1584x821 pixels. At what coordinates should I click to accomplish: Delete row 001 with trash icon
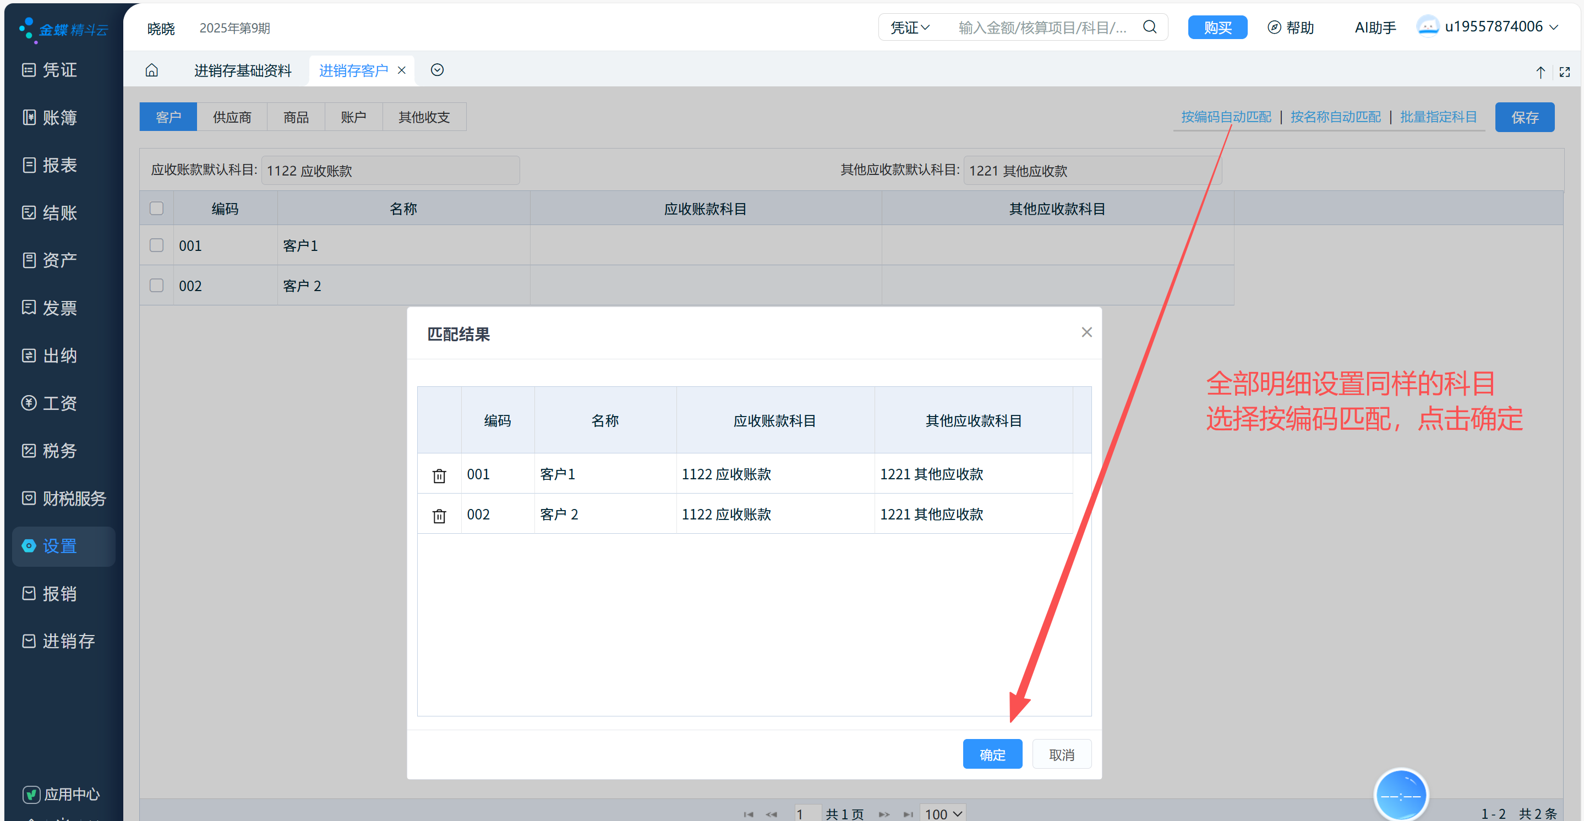click(439, 475)
